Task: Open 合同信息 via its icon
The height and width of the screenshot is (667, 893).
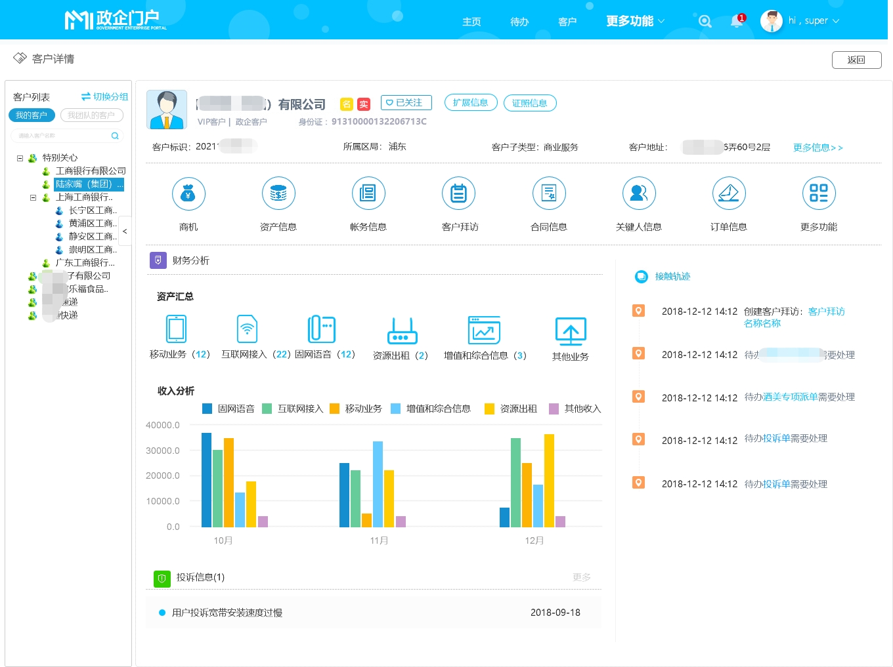Action: pyautogui.click(x=548, y=193)
